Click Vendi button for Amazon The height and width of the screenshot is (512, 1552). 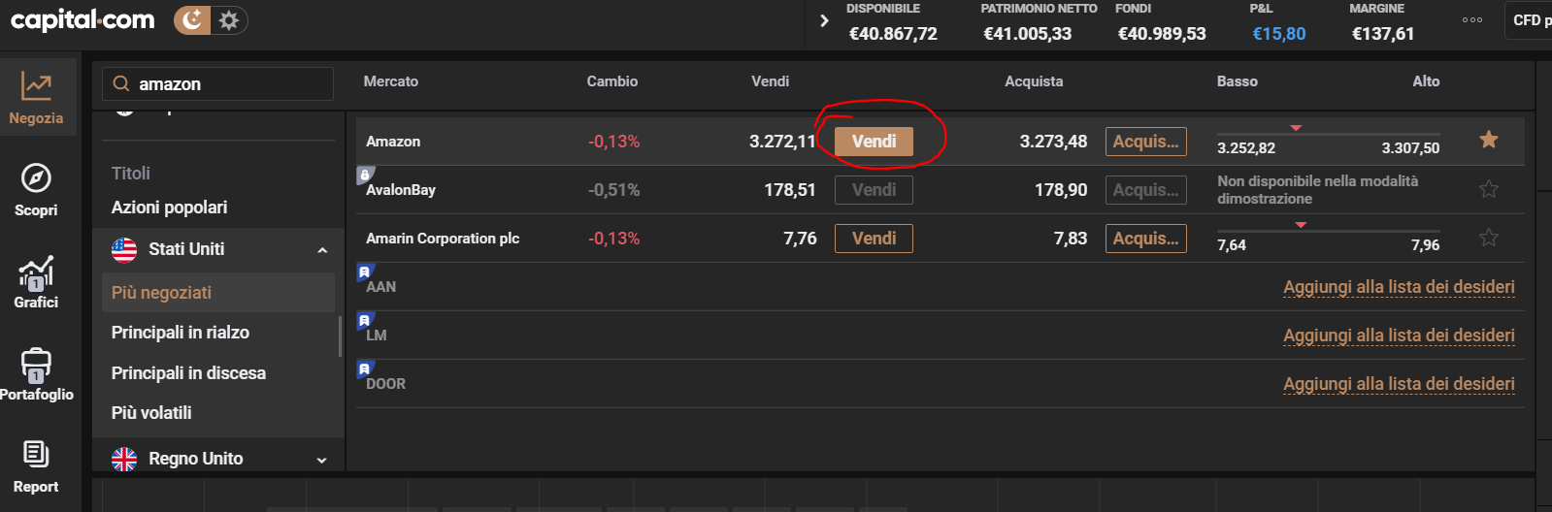click(874, 142)
